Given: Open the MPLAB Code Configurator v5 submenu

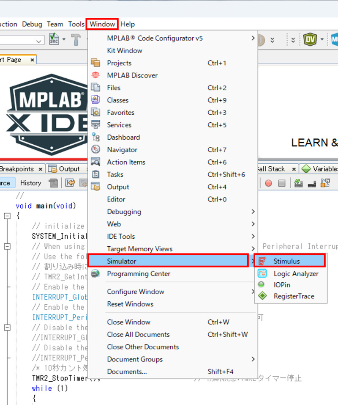Looking at the screenshot, I should click(x=155, y=38).
